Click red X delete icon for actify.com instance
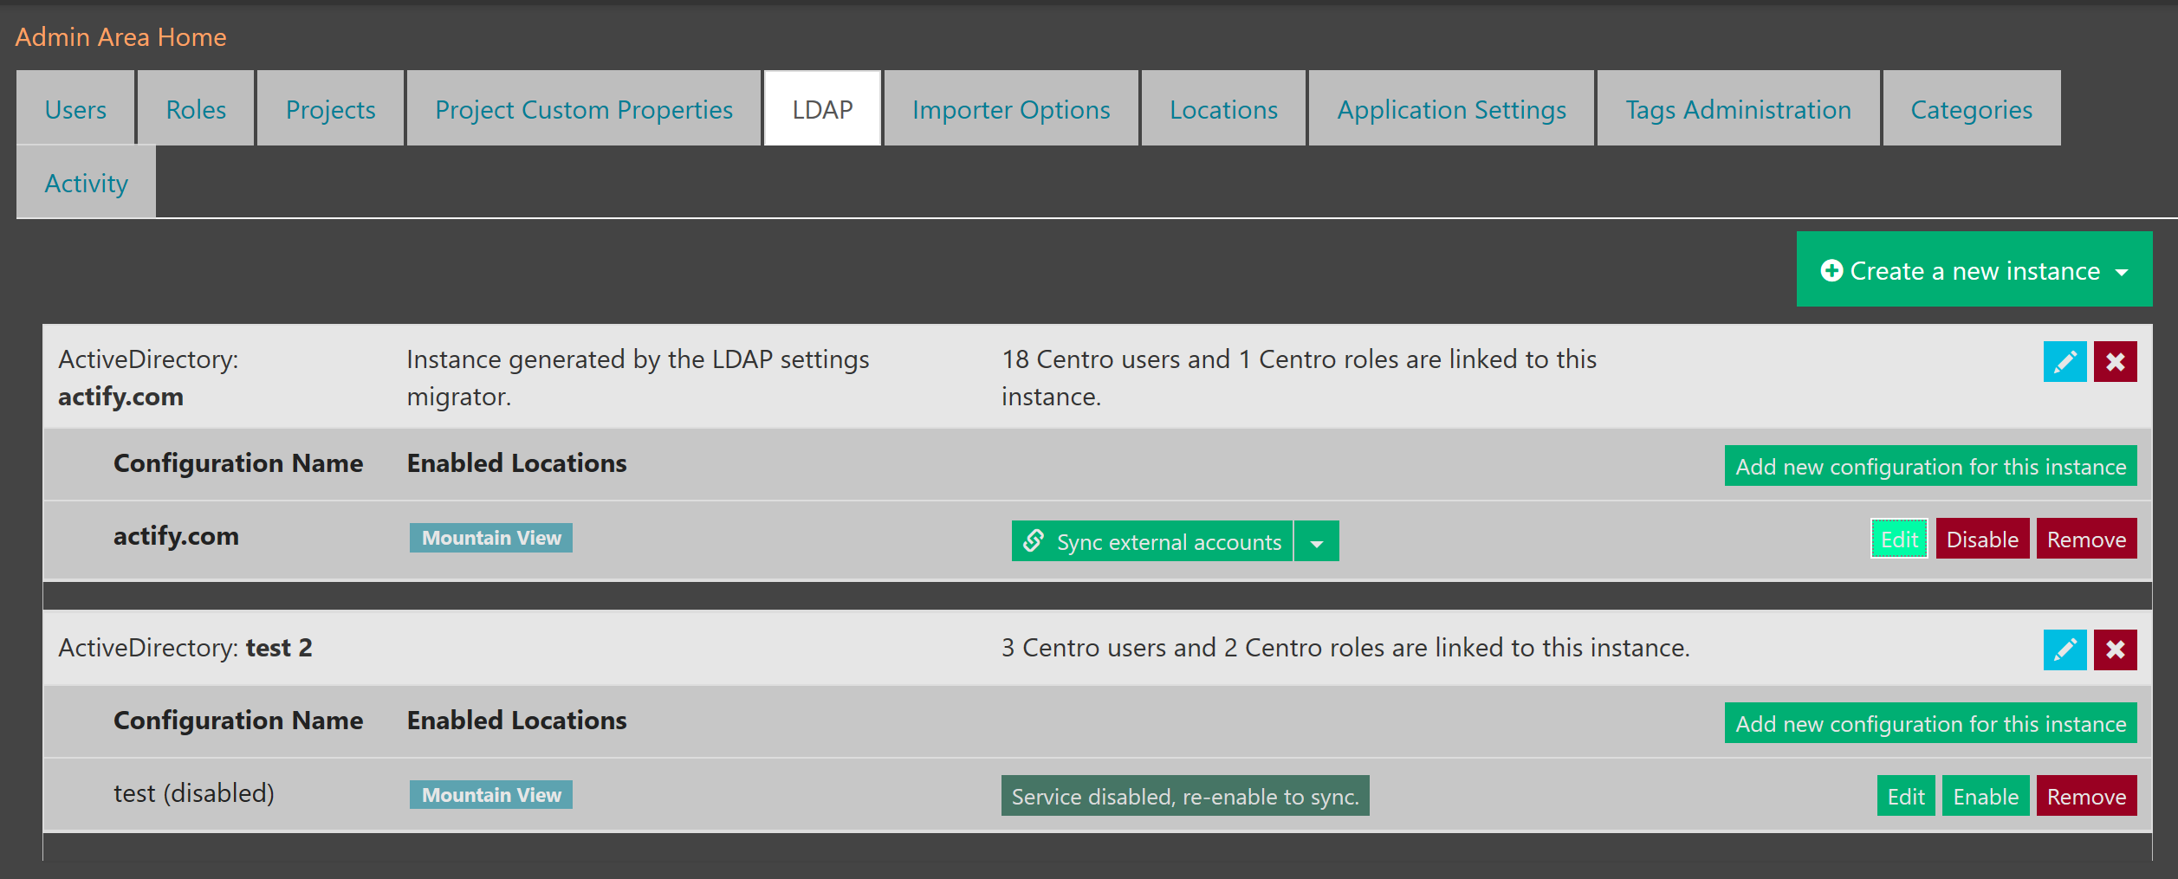The width and height of the screenshot is (2178, 879). pyautogui.click(x=2115, y=361)
